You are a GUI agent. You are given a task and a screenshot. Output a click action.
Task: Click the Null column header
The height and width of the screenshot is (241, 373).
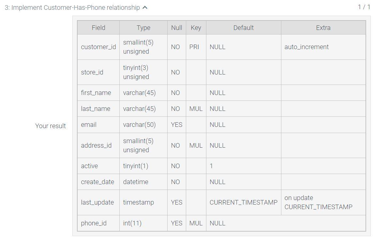click(x=176, y=28)
